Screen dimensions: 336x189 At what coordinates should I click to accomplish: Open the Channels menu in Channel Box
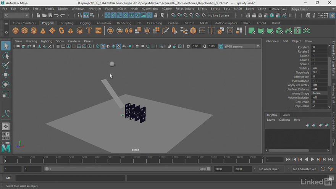coord(272,41)
